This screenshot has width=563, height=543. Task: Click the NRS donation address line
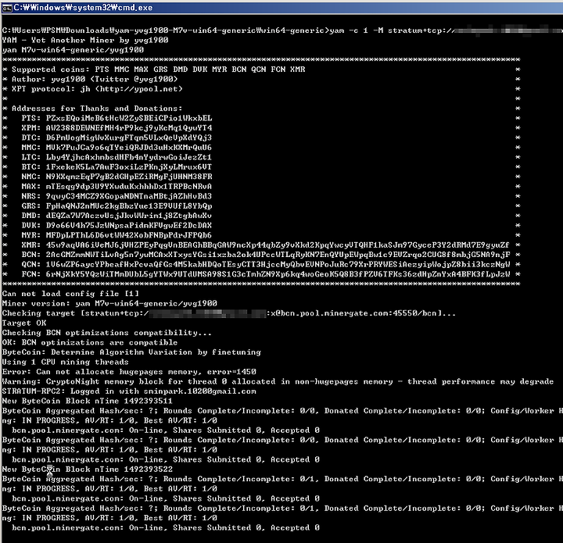pyautogui.click(x=117, y=196)
